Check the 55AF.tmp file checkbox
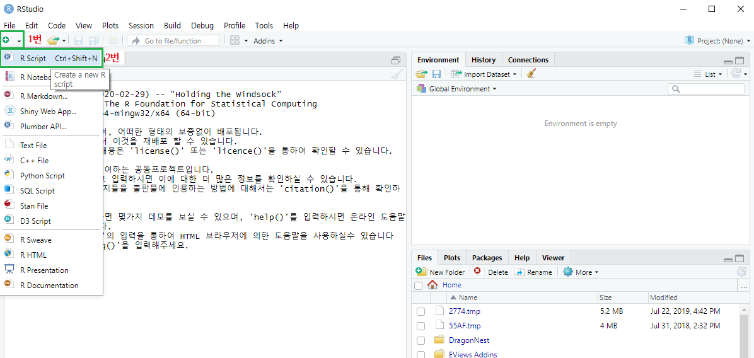The width and height of the screenshot is (754, 358). [x=420, y=326]
